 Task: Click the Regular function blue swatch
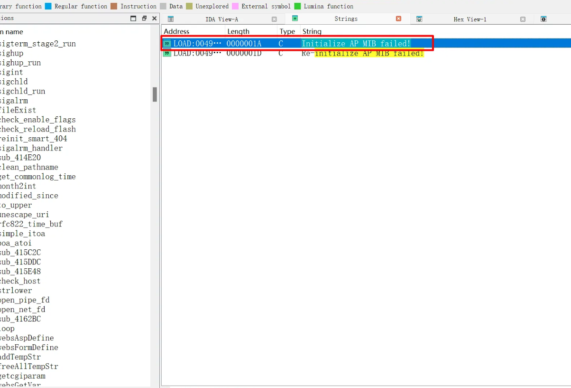(x=48, y=6)
